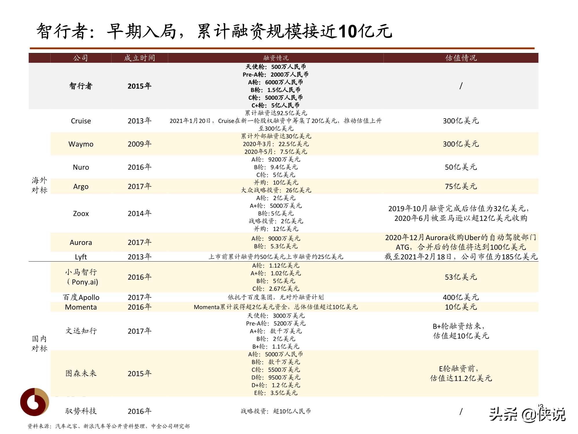The height and width of the screenshot is (434, 578).
Task: Click the text 累计外部融资达30亿美元
Action: tap(276, 136)
